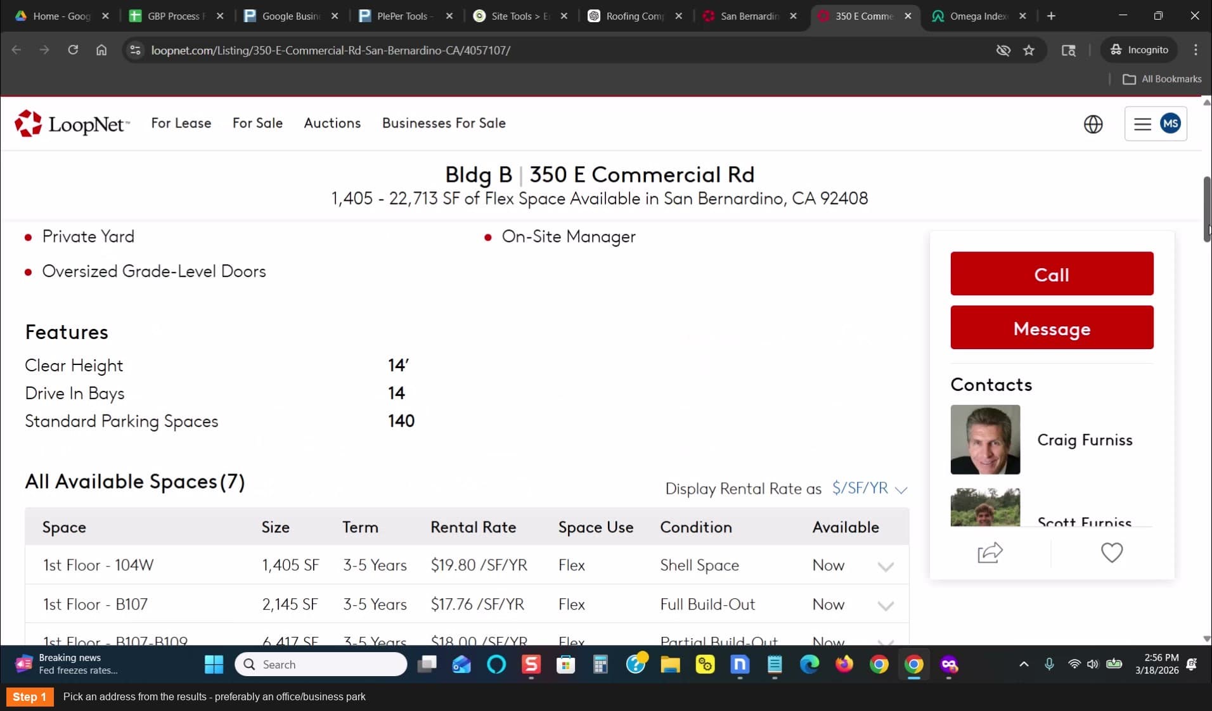Open Chrome menu three dots
Image resolution: width=1212 pixels, height=711 pixels.
pyautogui.click(x=1196, y=50)
